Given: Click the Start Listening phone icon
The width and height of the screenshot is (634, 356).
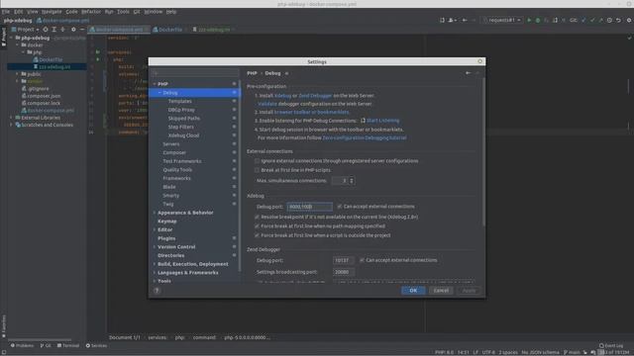Looking at the screenshot, I should point(363,121).
